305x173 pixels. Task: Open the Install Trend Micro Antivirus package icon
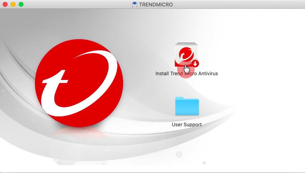[x=186, y=55]
